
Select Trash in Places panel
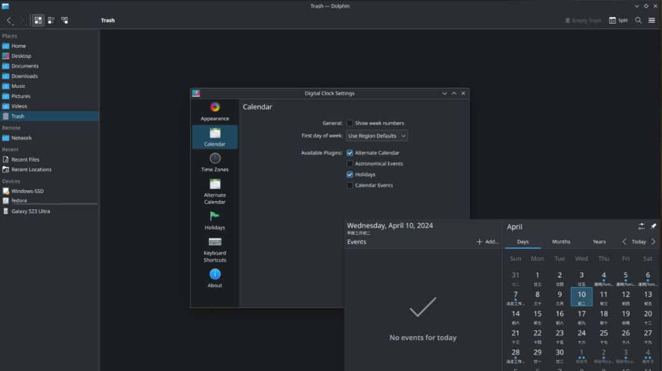point(50,116)
